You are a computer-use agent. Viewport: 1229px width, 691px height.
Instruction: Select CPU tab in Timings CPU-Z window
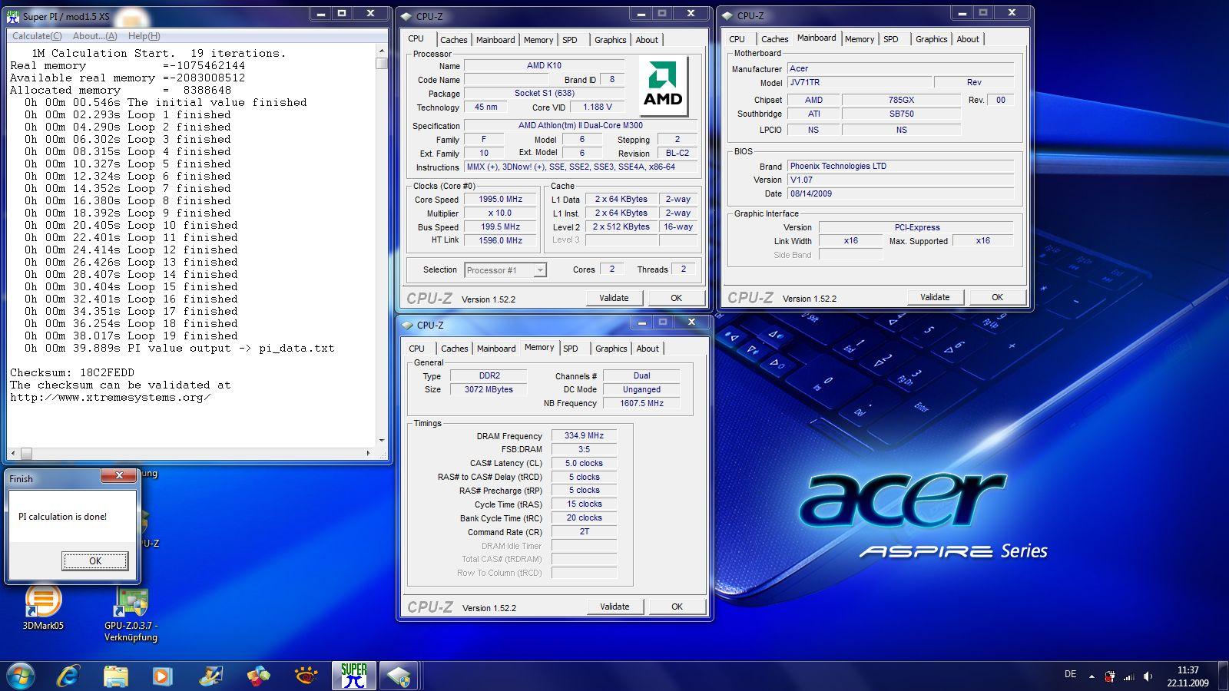point(417,349)
